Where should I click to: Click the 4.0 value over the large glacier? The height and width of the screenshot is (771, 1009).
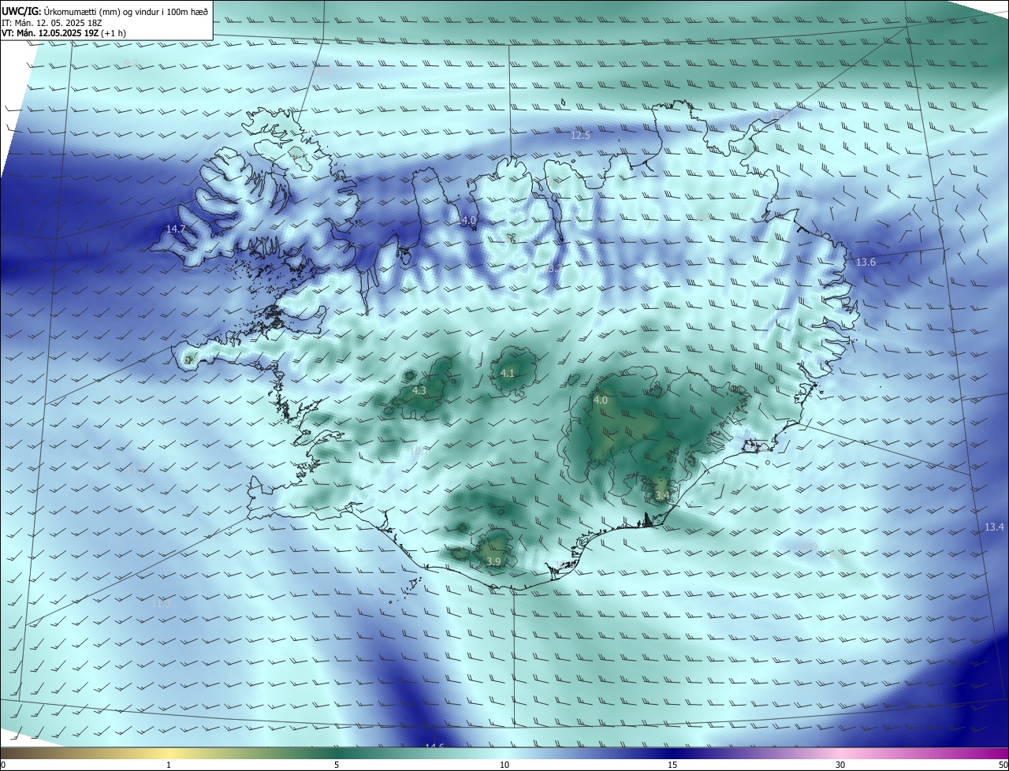pos(601,400)
